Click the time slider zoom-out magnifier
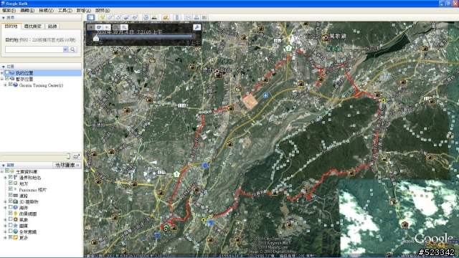 coord(116,27)
